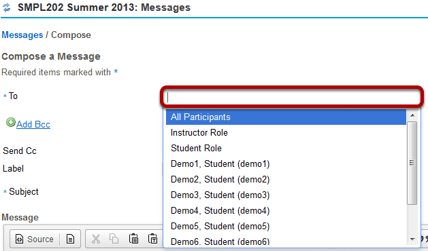Select Demo4, Student (demo4) recipient

click(286, 211)
